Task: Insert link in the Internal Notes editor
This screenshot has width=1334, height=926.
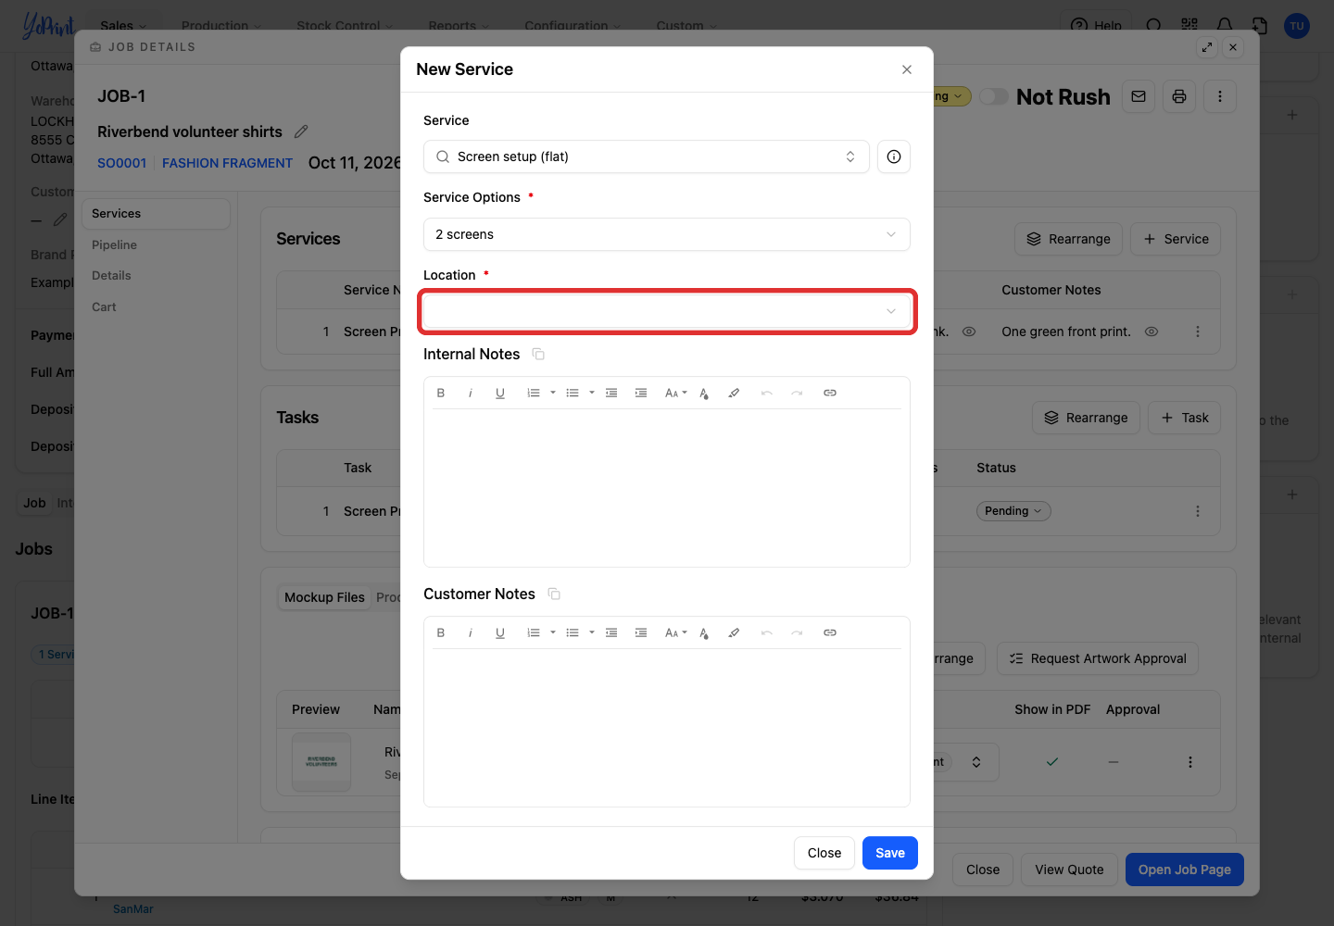Action: coord(830,393)
